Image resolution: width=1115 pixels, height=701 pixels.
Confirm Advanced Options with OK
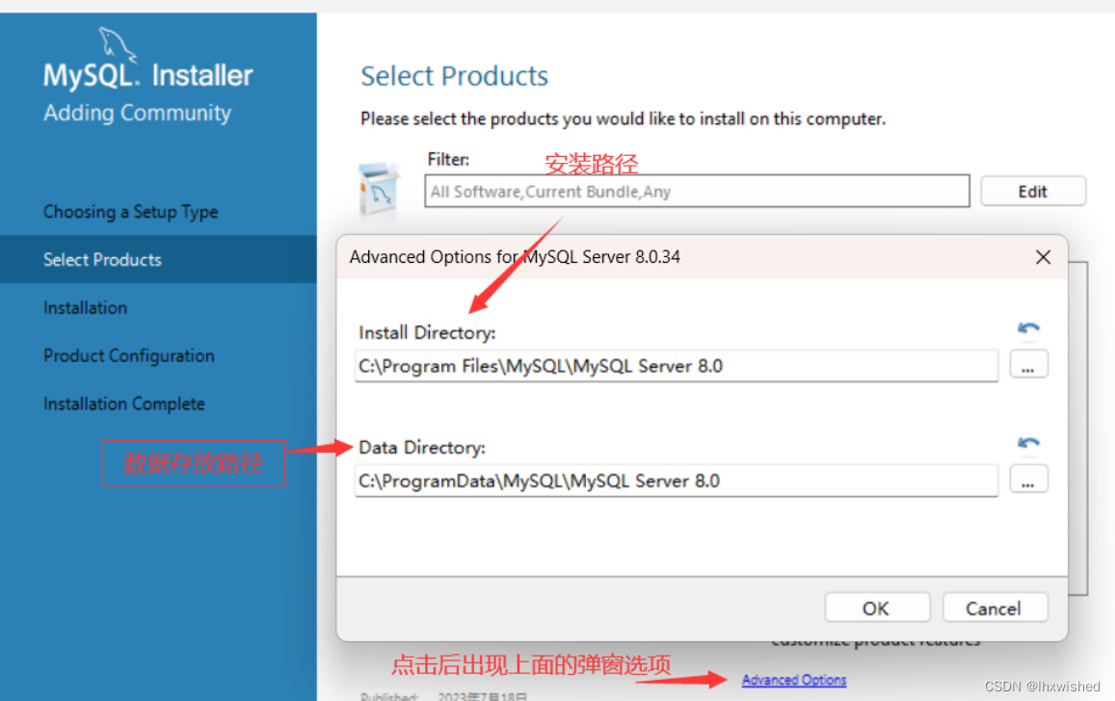click(x=877, y=608)
